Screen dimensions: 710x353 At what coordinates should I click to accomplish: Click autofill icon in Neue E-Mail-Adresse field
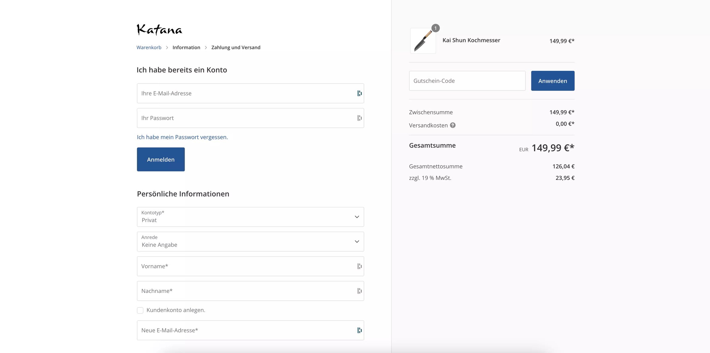pyautogui.click(x=359, y=330)
